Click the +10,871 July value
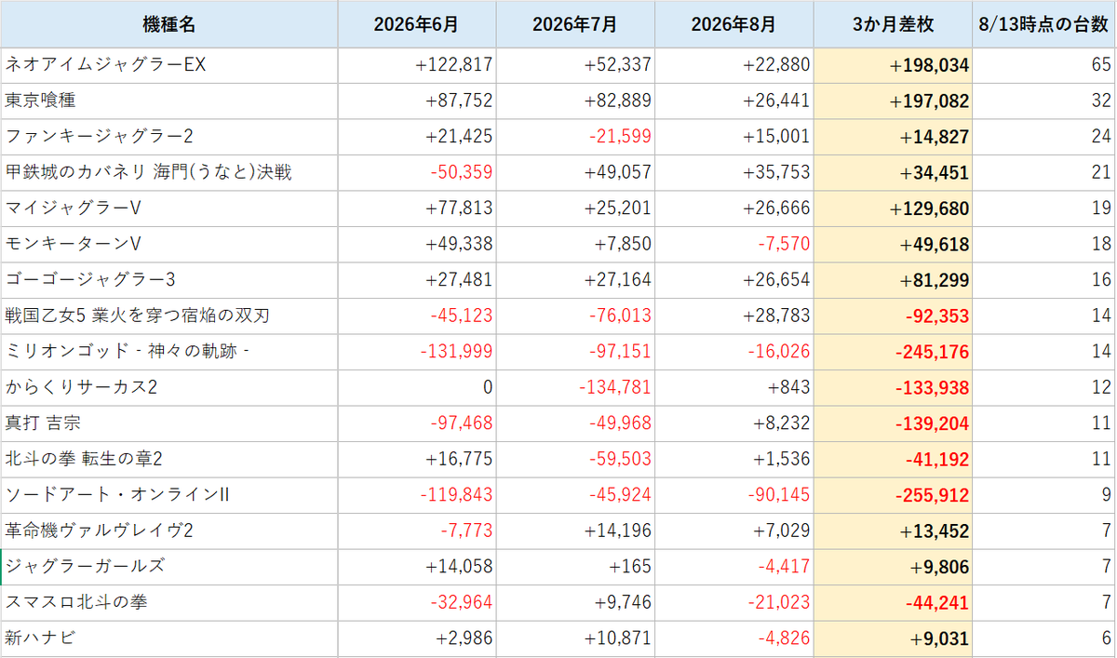The height and width of the screenshot is (658, 1117). click(575, 638)
